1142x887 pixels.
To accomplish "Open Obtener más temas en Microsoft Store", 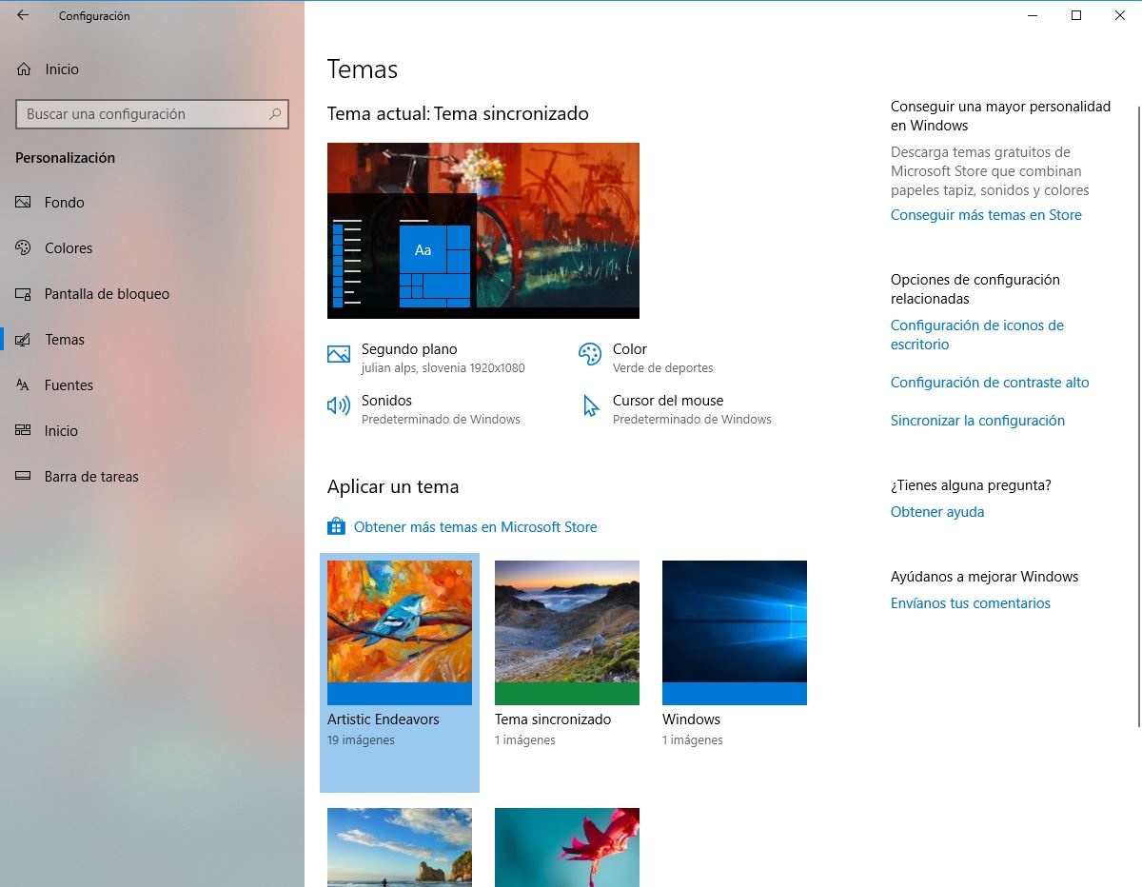I will pyautogui.click(x=475, y=527).
